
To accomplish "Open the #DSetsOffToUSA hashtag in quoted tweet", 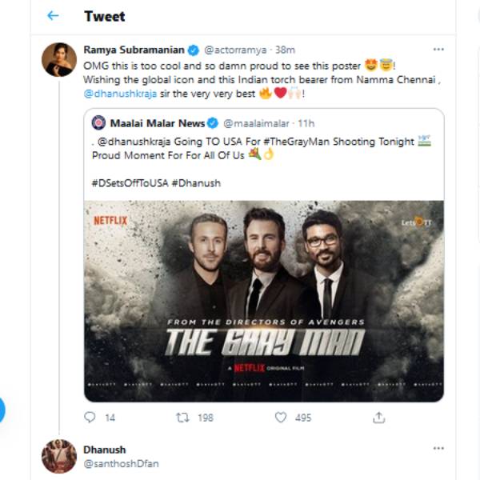I will 126,182.
